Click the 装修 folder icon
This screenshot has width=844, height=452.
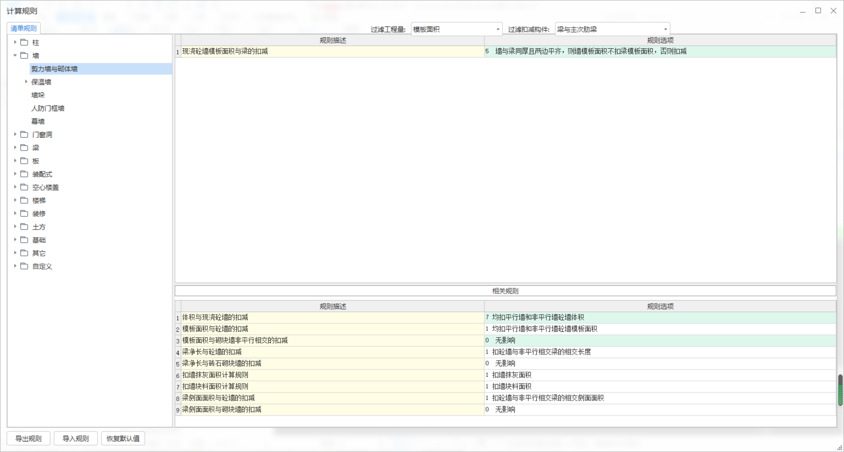[x=24, y=213]
